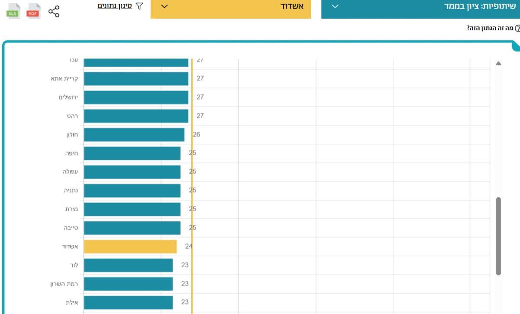Open the מה זה הנתון הזה explanation
This screenshot has height=314, width=520.
tap(490, 28)
